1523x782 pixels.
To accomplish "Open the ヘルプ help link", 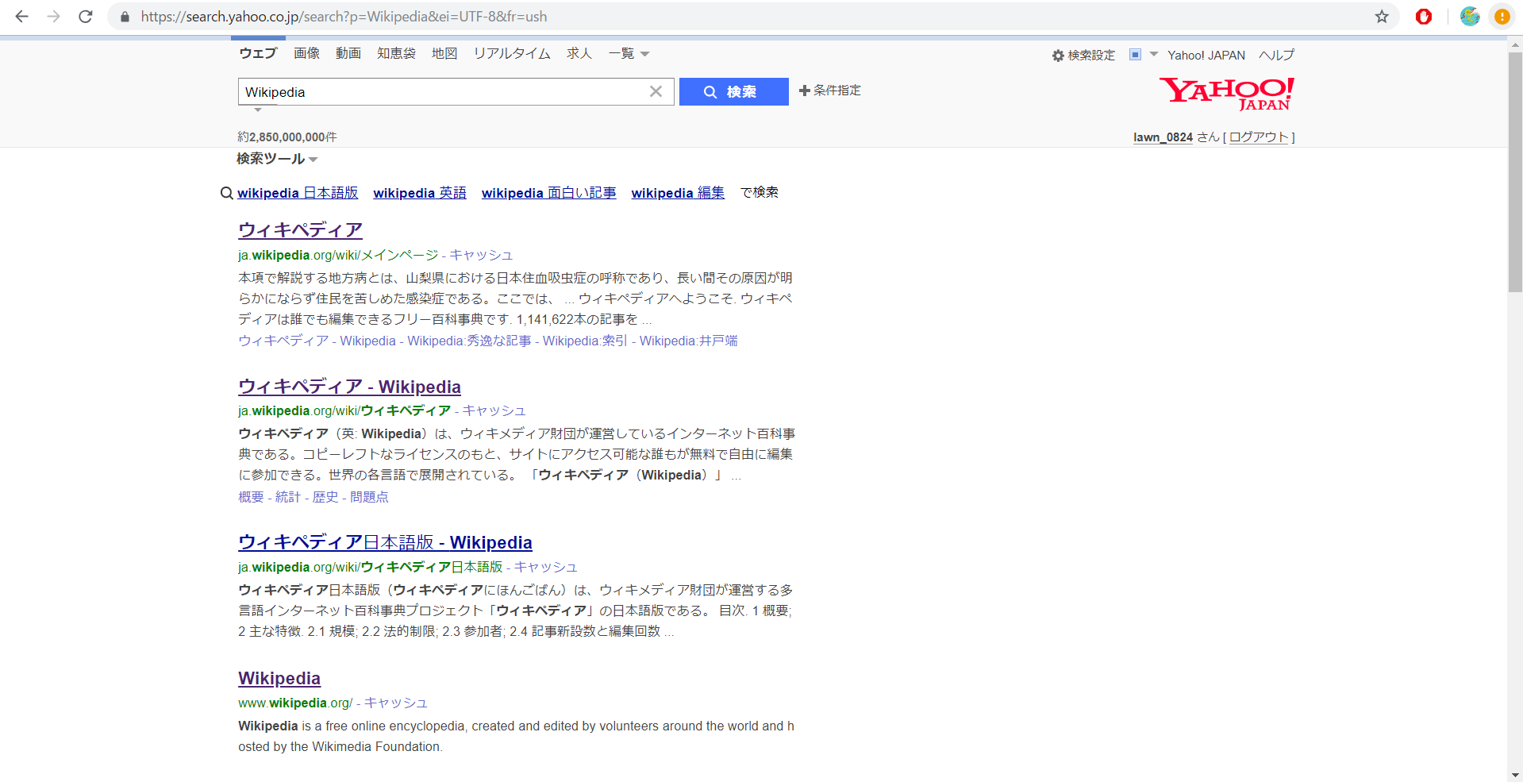I will click(1276, 56).
